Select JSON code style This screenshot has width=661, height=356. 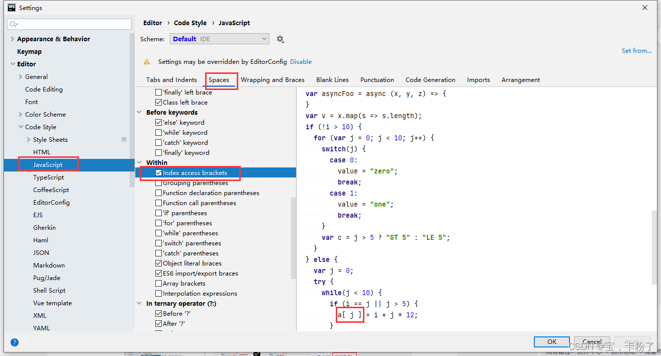point(41,253)
